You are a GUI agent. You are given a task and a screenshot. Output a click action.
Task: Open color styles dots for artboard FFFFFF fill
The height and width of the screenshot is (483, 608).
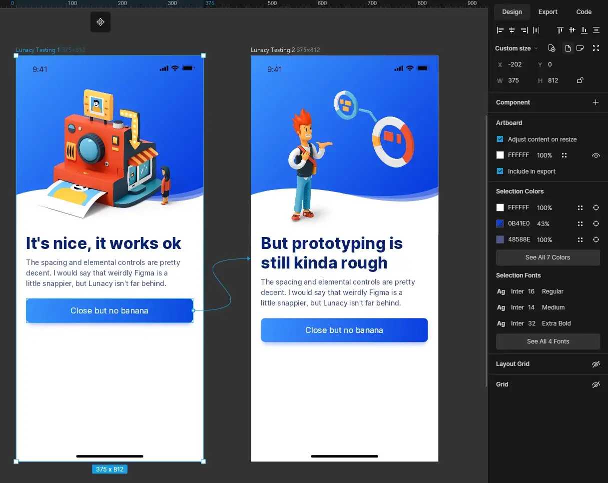564,155
